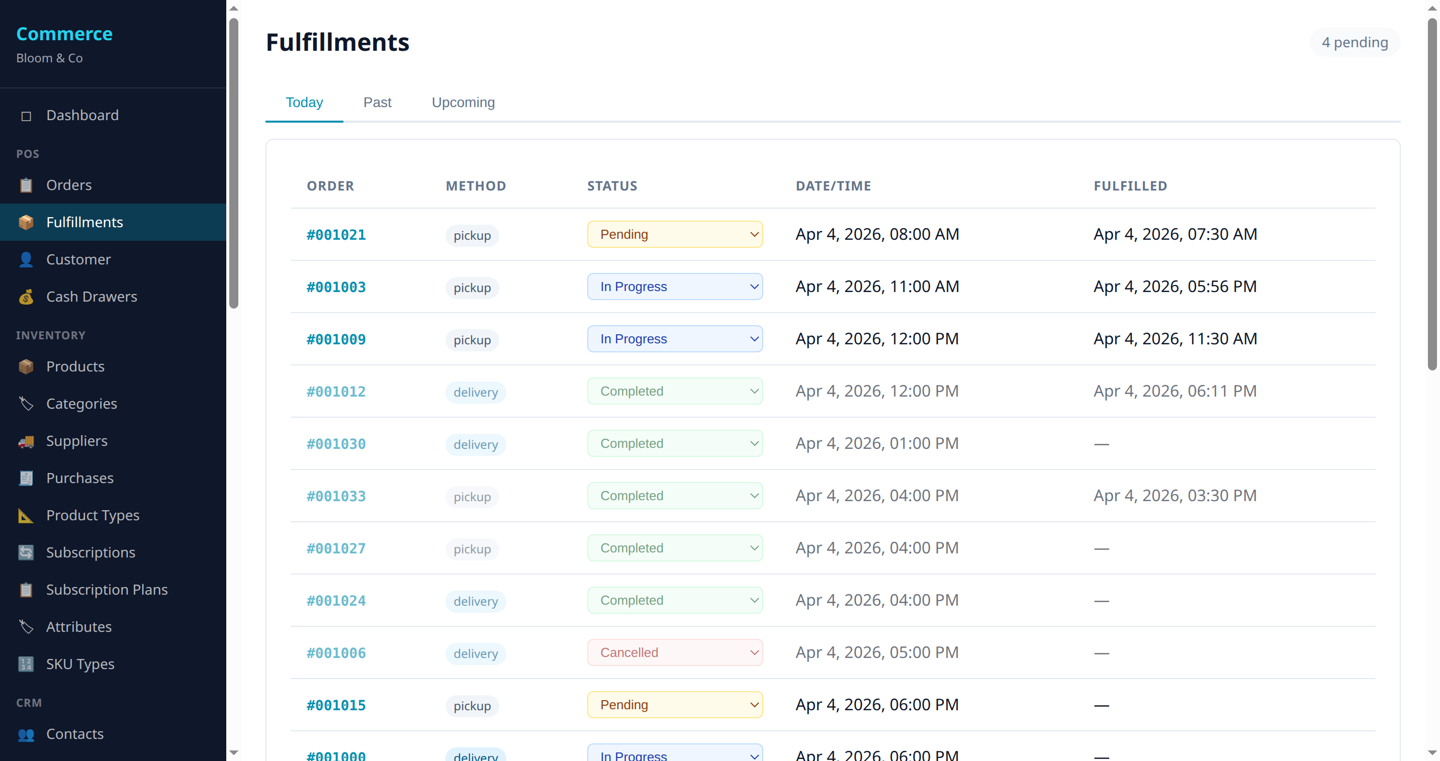Click the Subscriptions refresh icon
The height and width of the screenshot is (761, 1440).
[x=26, y=552]
